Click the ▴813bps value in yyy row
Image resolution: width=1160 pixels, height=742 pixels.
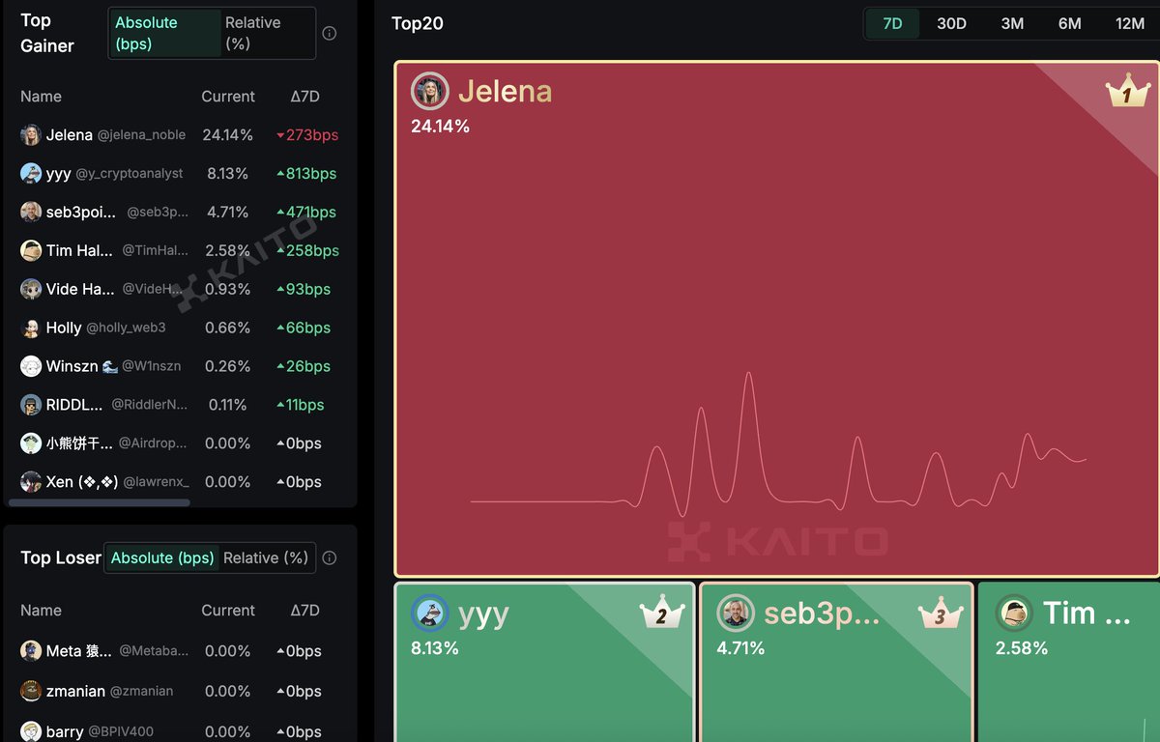click(x=306, y=174)
